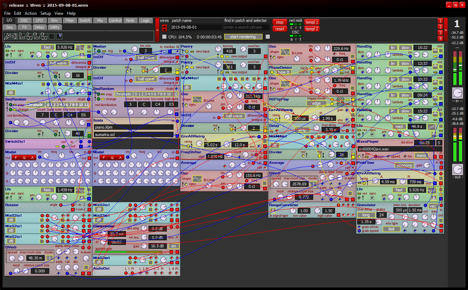Click the shape icon on 1.76 kHz Osc

pyautogui.click(x=285, y=84)
